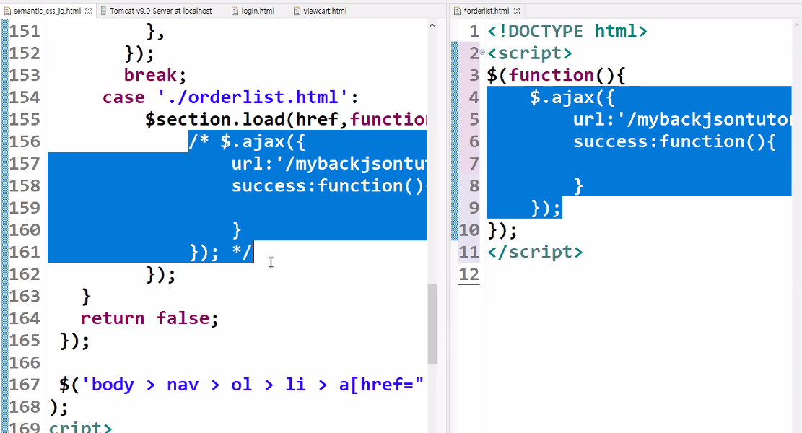Click '});' on line 10 of orderlist.html
The height and width of the screenshot is (433, 802).
[502, 230]
